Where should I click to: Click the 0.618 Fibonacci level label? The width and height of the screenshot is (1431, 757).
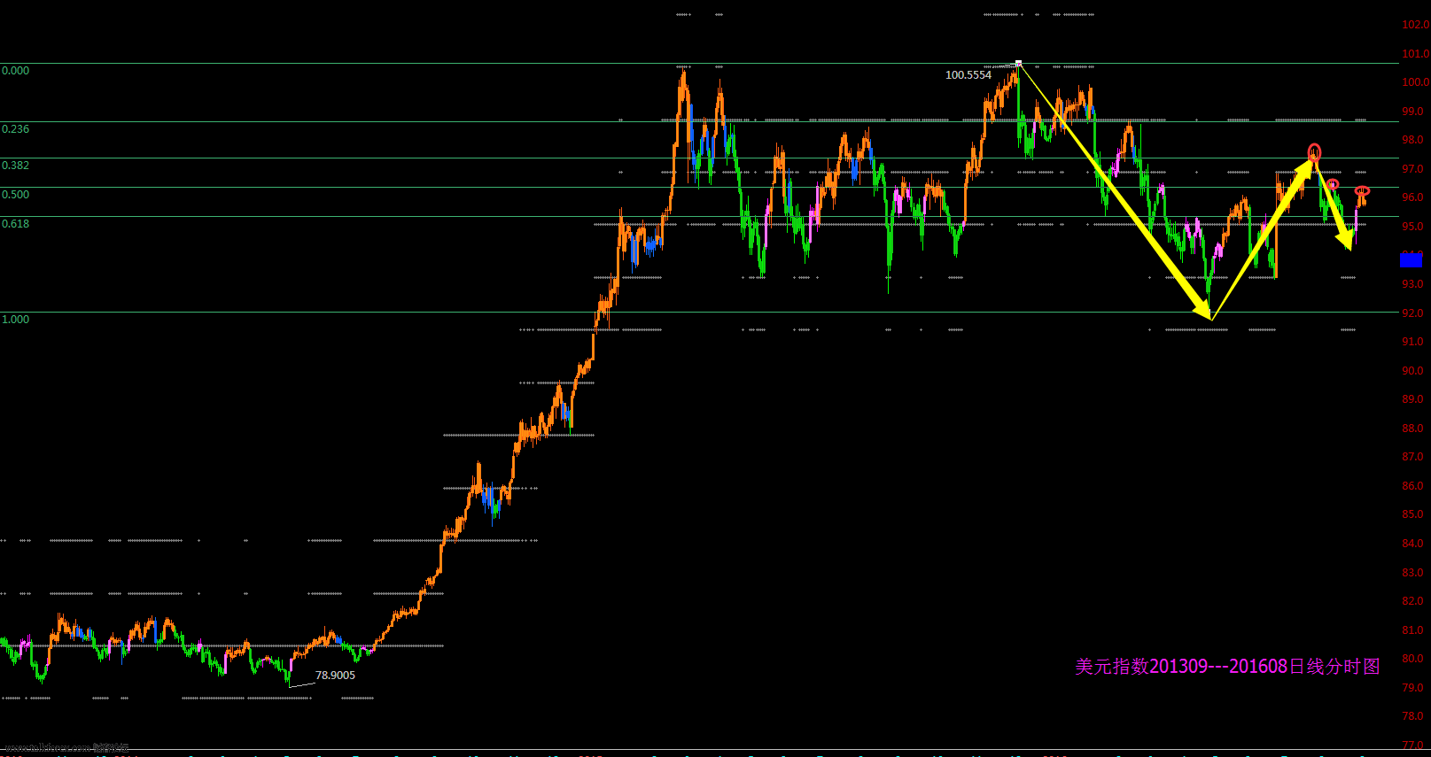(15, 224)
